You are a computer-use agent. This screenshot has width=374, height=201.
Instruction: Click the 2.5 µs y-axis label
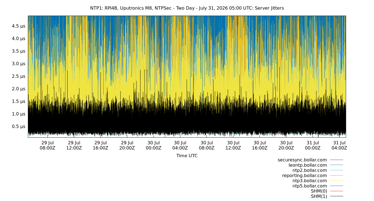coord(18,76)
